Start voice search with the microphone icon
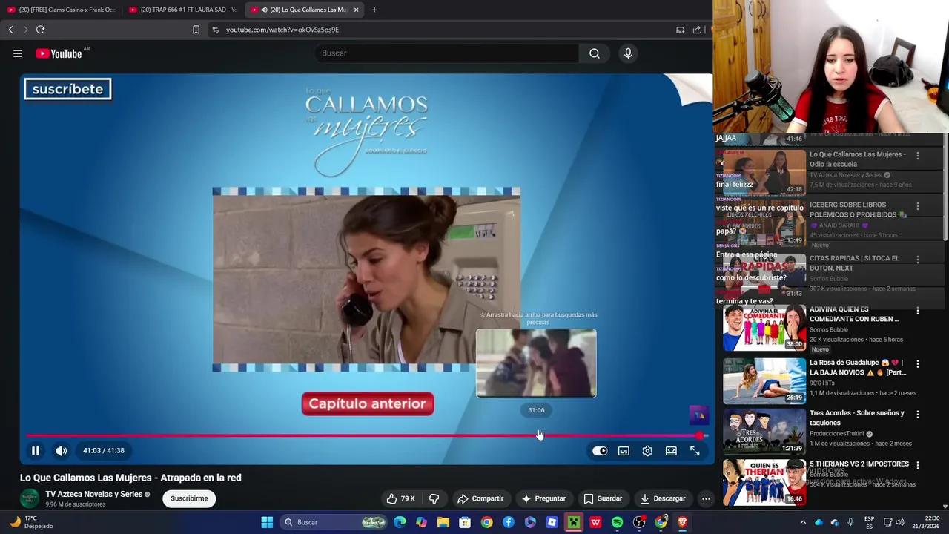 coord(628,53)
